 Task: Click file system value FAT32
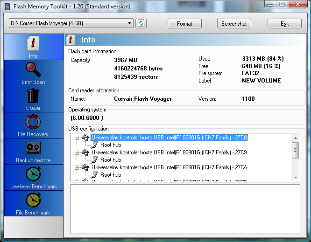click(250, 73)
